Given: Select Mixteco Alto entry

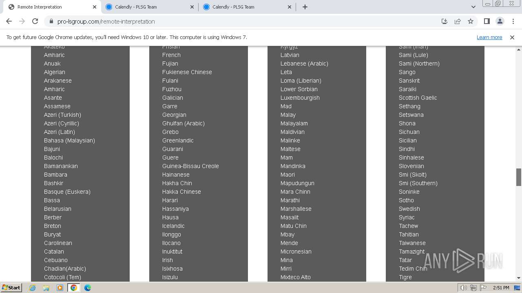Looking at the screenshot, I should click(x=296, y=277).
